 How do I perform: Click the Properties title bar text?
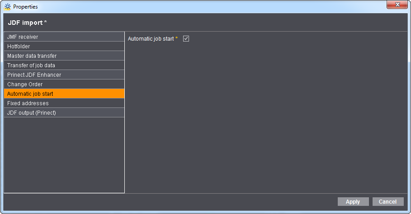(x=25, y=7)
